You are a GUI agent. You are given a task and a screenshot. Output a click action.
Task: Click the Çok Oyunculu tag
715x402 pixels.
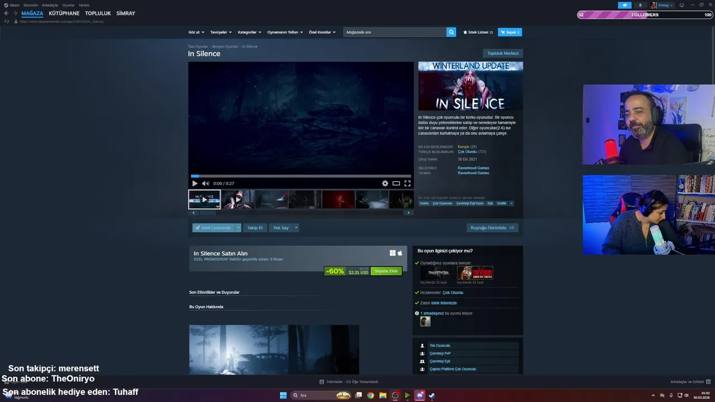442,203
